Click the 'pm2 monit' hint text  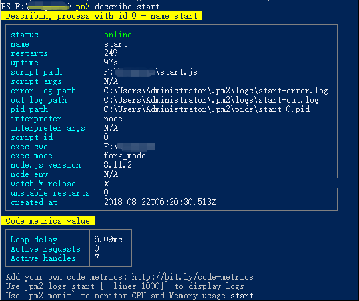coord(48,296)
